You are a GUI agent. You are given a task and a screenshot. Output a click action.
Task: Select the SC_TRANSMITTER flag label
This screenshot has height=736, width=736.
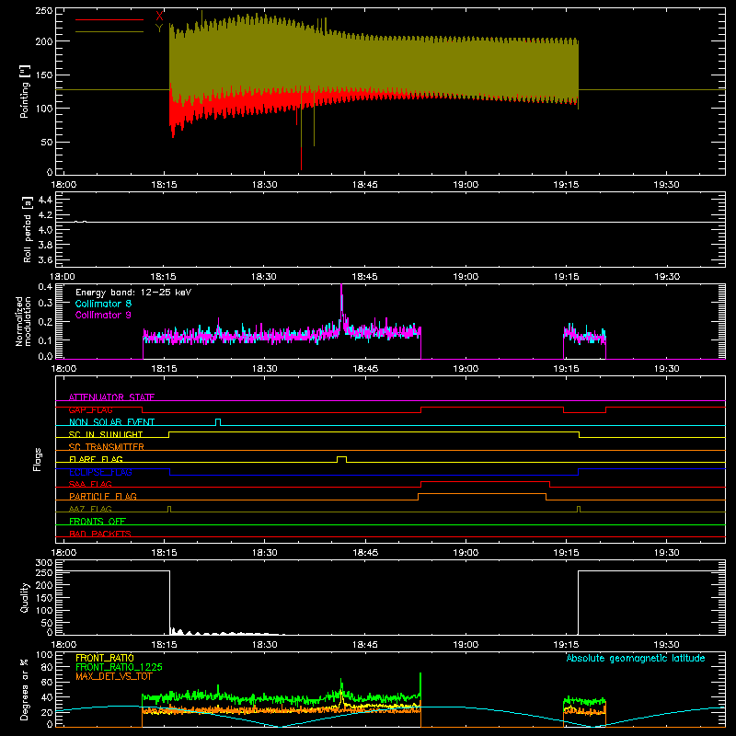pyautogui.click(x=106, y=447)
